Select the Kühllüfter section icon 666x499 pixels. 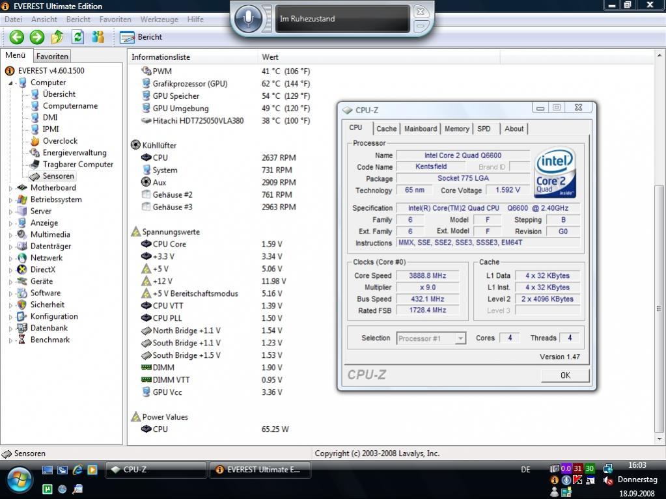(x=135, y=145)
